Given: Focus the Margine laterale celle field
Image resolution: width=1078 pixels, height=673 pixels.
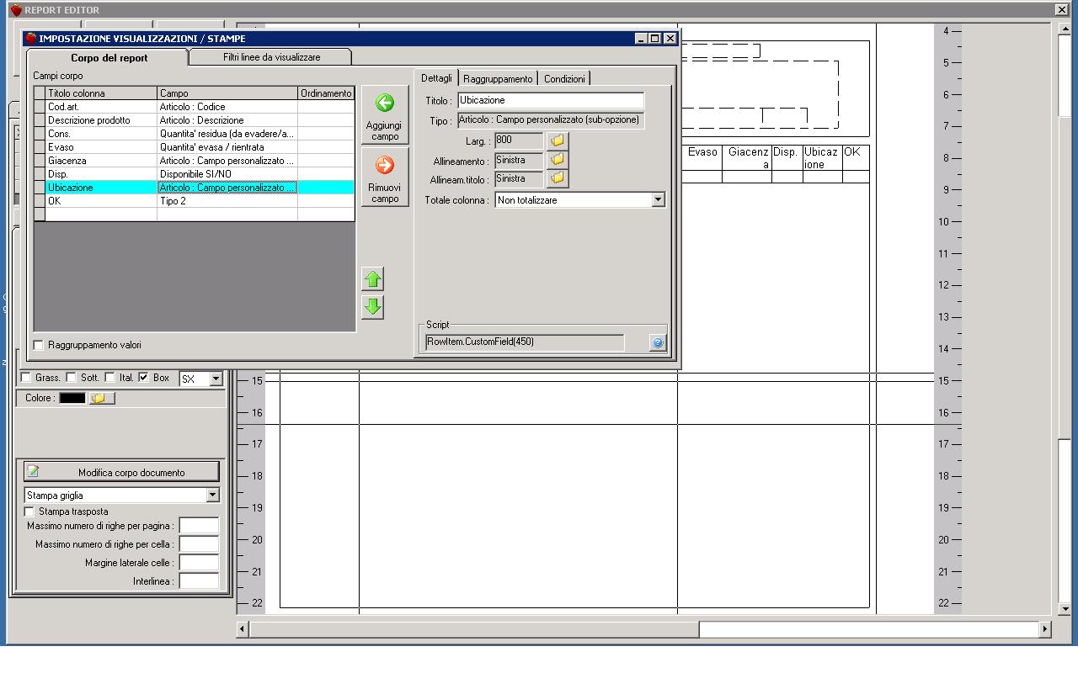Looking at the screenshot, I should [x=199, y=563].
